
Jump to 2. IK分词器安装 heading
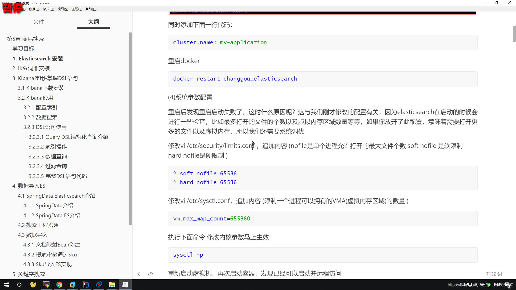pyautogui.click(x=31, y=68)
